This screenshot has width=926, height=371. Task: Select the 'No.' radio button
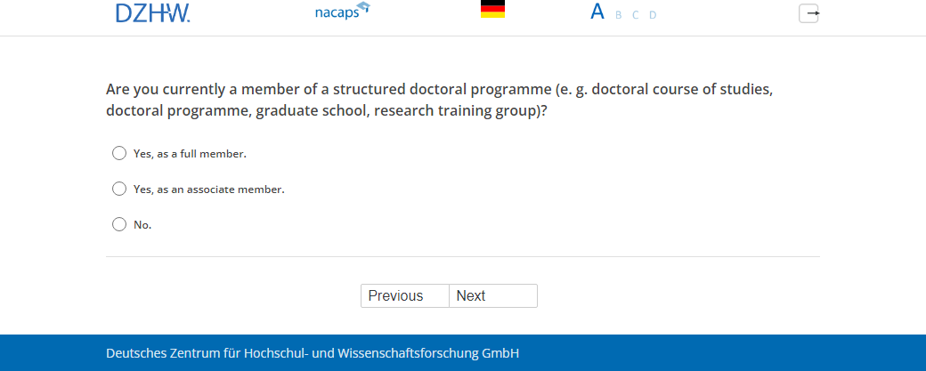[x=119, y=225]
